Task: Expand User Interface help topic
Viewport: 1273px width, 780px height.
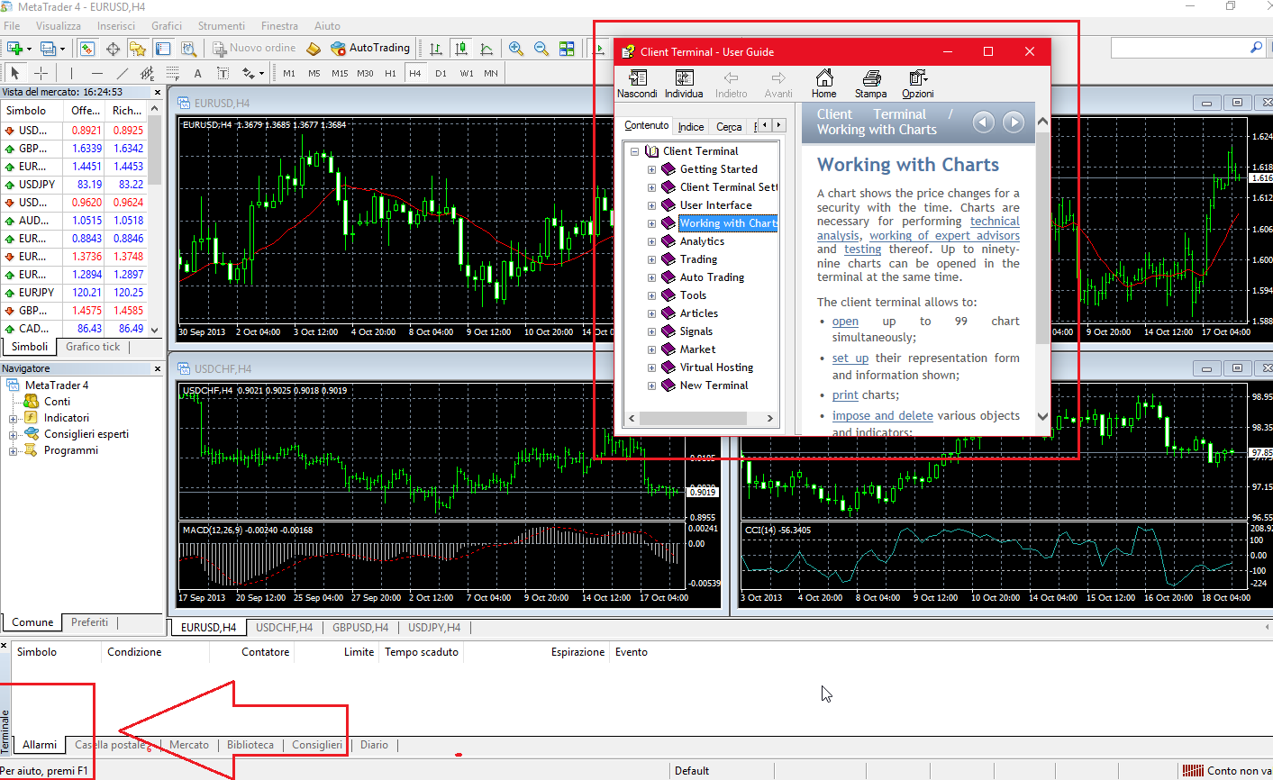Action: tap(651, 205)
